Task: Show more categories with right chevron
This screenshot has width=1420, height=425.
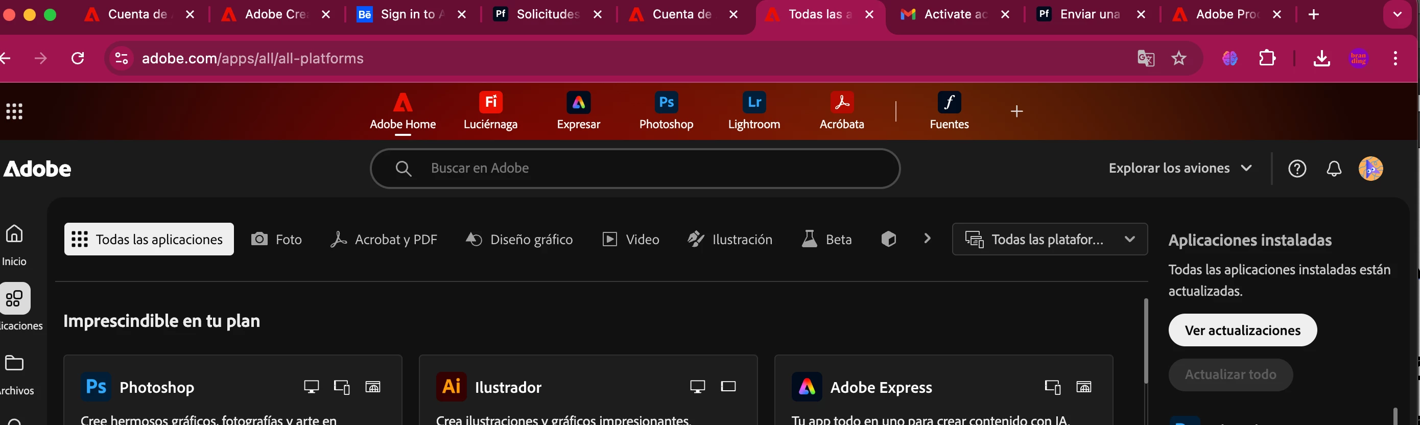Action: pyautogui.click(x=927, y=238)
